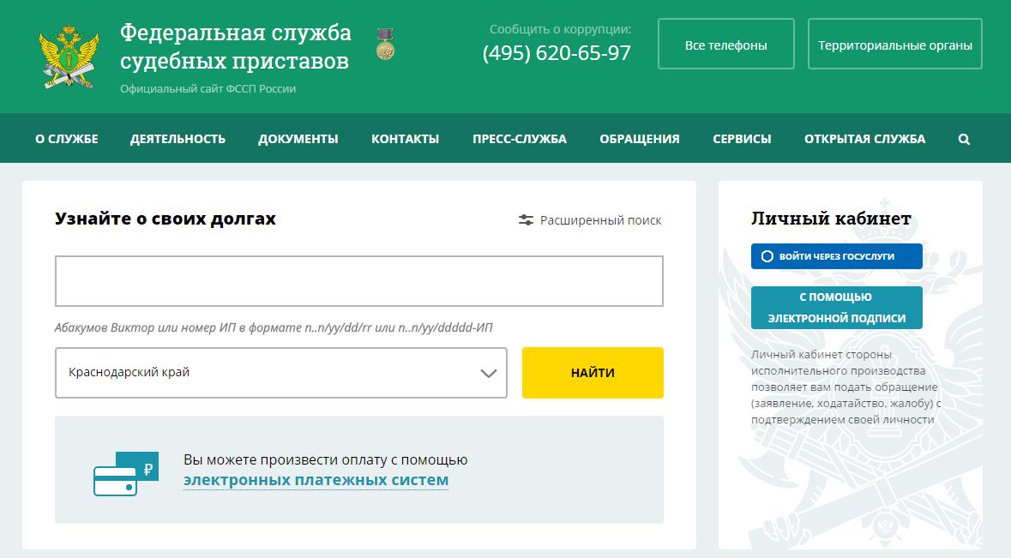Image resolution: width=1011 pixels, height=558 pixels.
Task: Click the Личный кабинет стороны description paragraph
Action: pyautogui.click(x=846, y=387)
